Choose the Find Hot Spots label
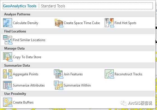 coord(125,23)
